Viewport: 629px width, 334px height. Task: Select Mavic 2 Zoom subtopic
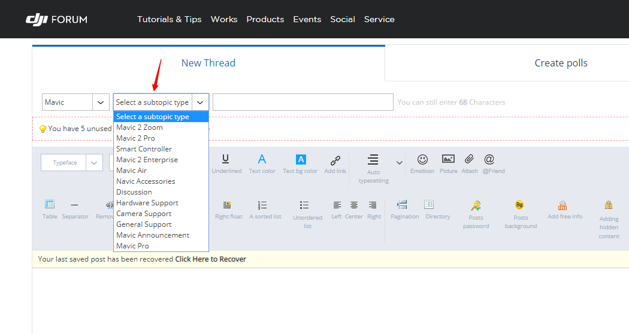point(161,127)
